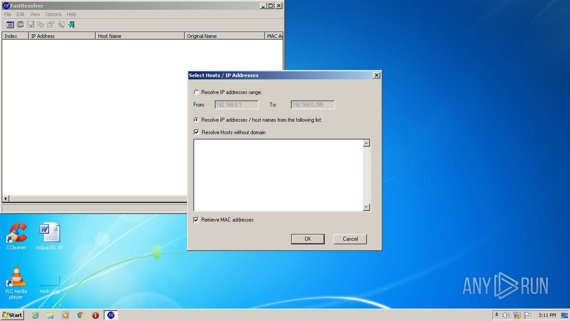570x321 pixels.
Task: Open the Help menu
Action: 72,14
